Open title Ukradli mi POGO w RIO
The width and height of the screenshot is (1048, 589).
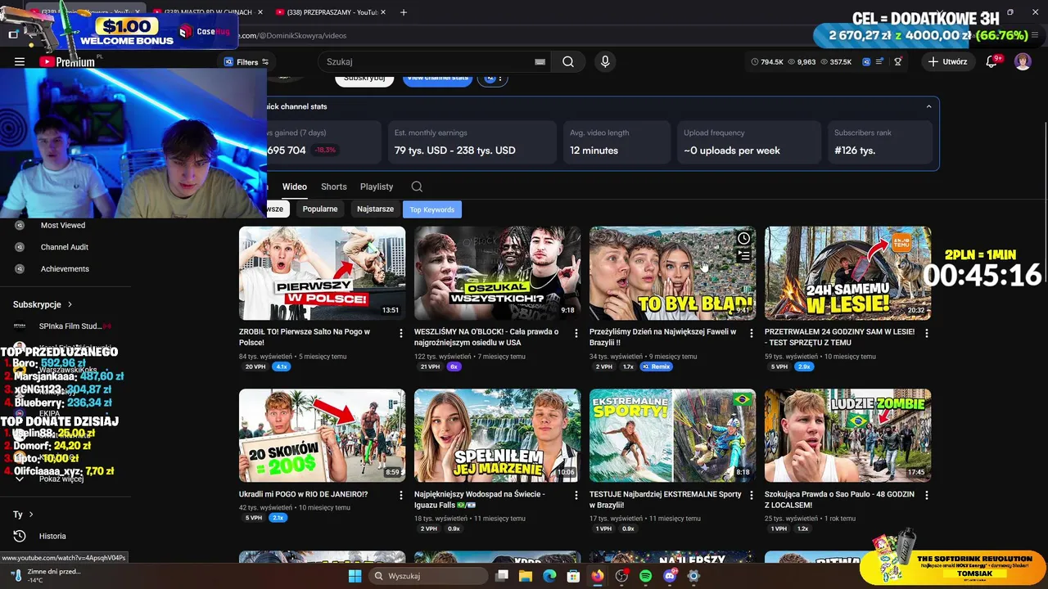pyautogui.click(x=304, y=494)
